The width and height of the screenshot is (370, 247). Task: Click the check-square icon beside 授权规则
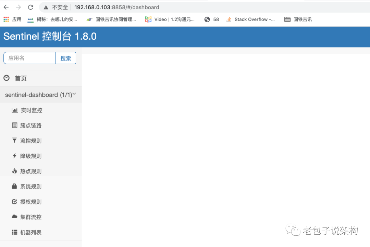tap(14, 201)
